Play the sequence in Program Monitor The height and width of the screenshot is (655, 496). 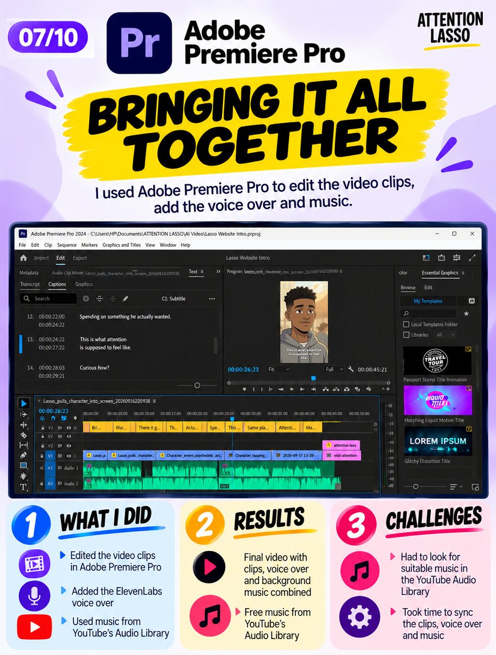click(292, 389)
